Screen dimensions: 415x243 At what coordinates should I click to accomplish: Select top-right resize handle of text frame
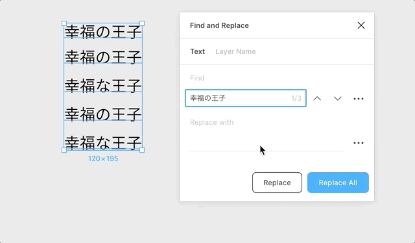(142, 23)
